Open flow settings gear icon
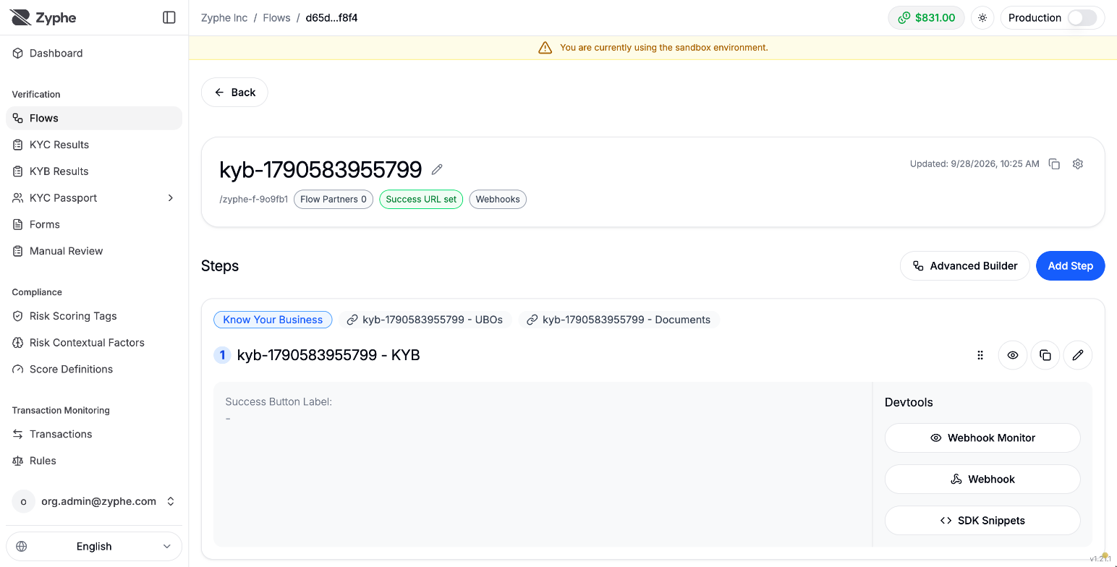 tap(1078, 164)
